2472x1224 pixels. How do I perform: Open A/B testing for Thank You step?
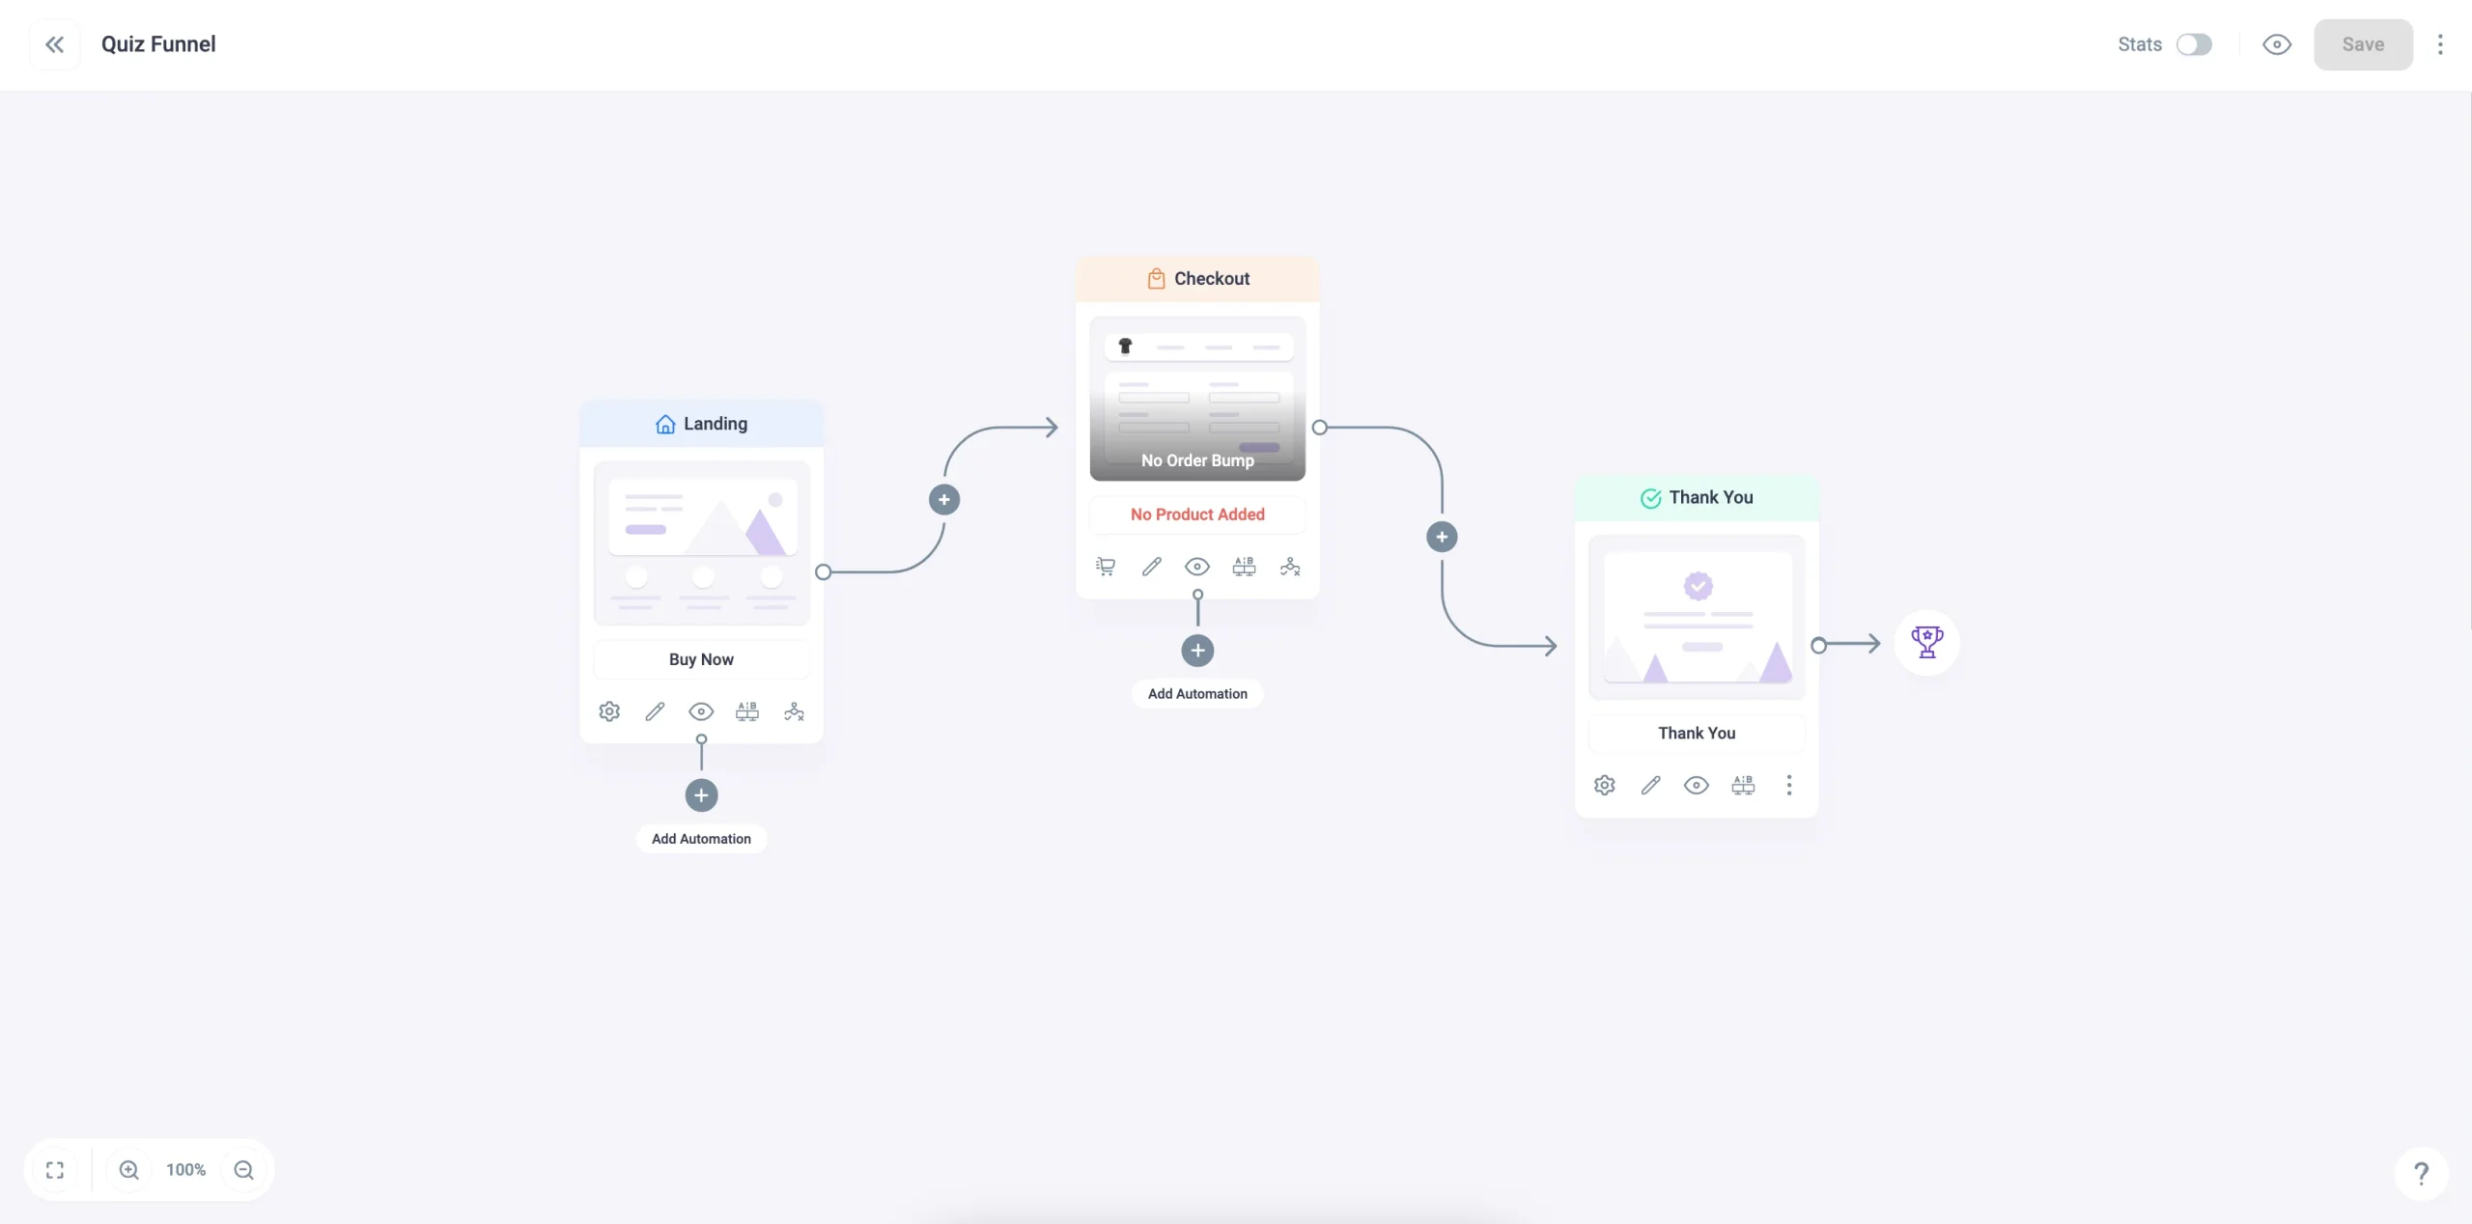[1743, 785]
